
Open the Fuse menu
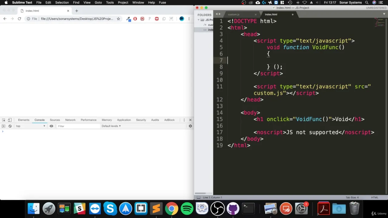[x=162, y=2]
